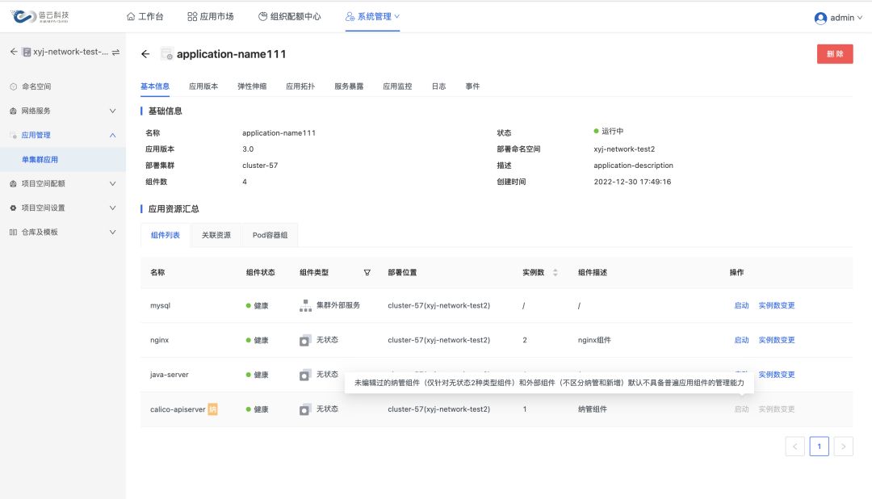Click the sort arrows in 实例数 column
Screen dimensions: 872x499
555,273
